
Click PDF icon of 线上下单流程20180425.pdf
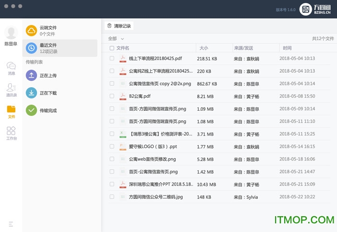click(123, 58)
